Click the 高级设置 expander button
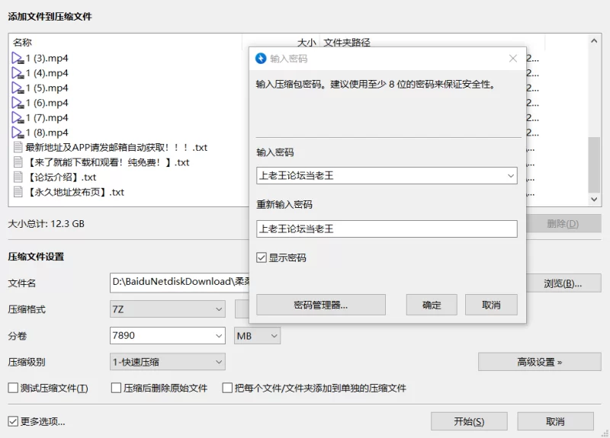The height and width of the screenshot is (438, 610). point(540,362)
